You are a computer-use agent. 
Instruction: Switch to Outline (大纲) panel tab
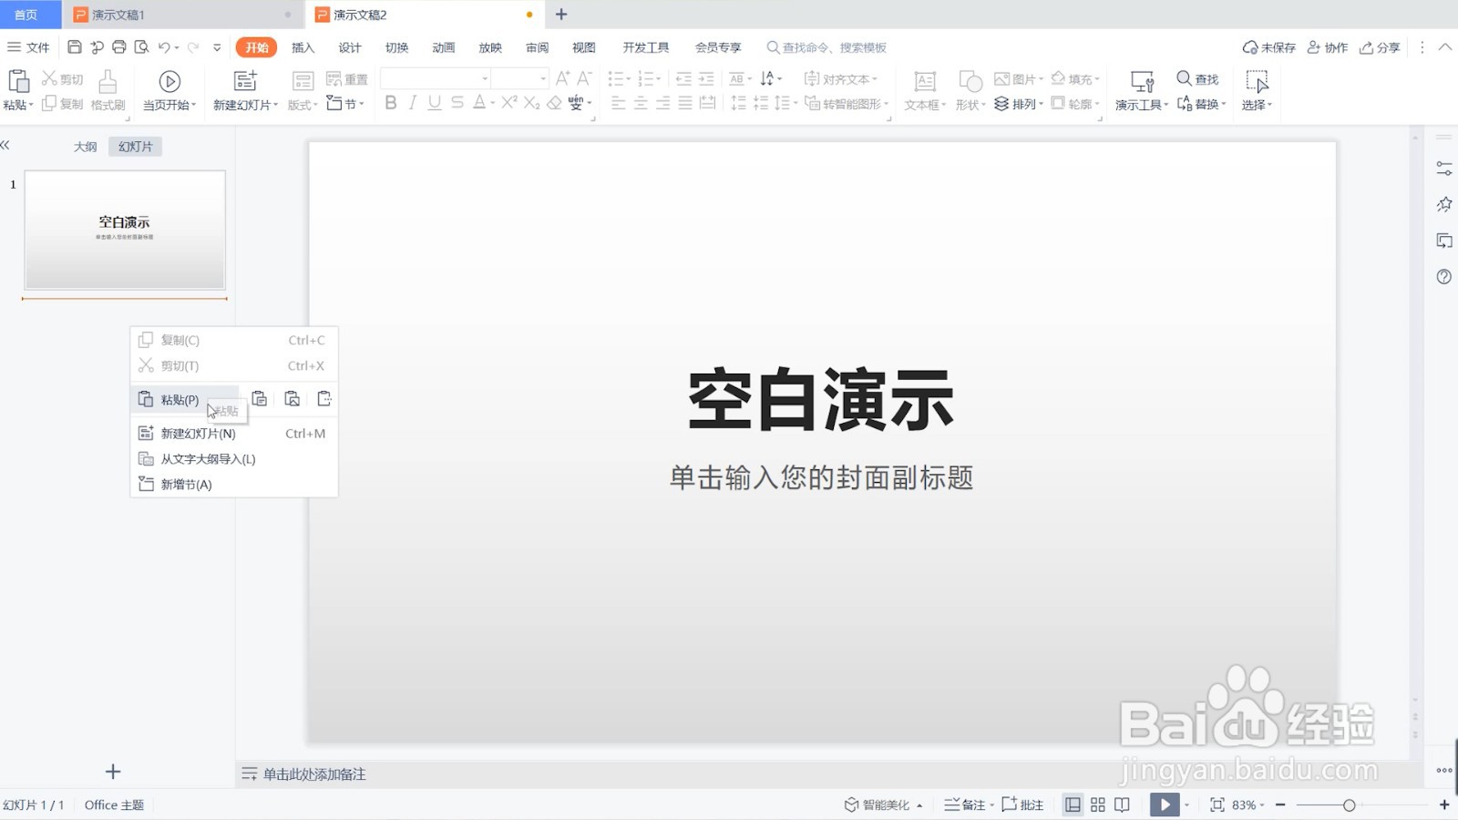(x=85, y=147)
